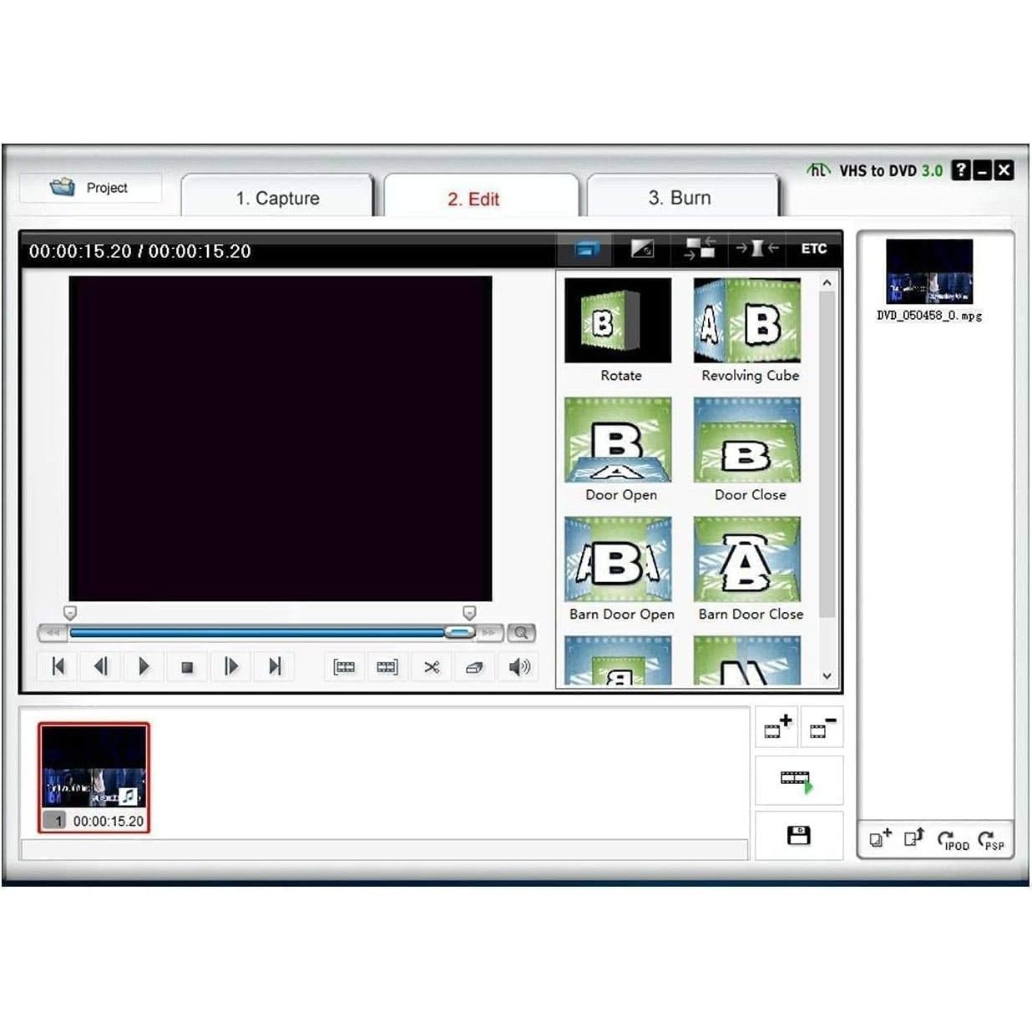This screenshot has height=1032, width=1032.
Task: Remove a clip from the timeline
Action: 822,726
